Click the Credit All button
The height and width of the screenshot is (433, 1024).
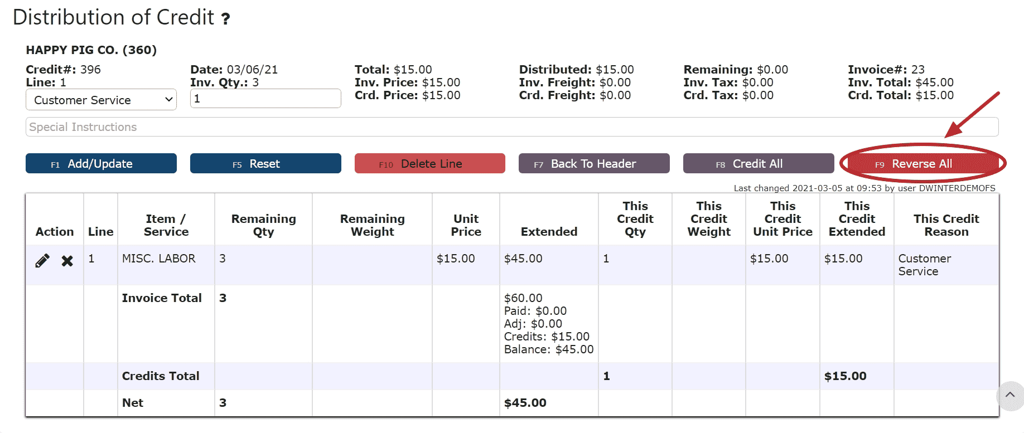click(x=758, y=164)
